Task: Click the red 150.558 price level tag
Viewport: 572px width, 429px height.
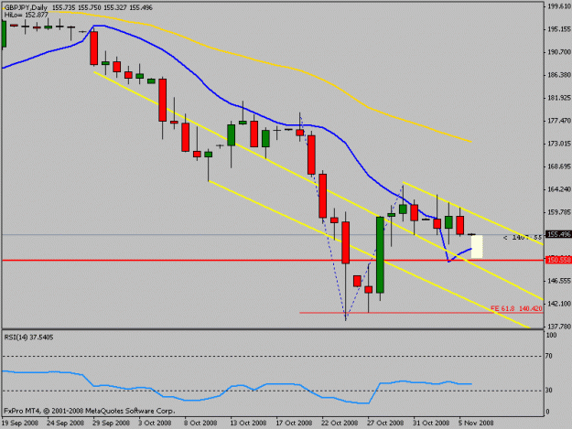Action: 558,260
